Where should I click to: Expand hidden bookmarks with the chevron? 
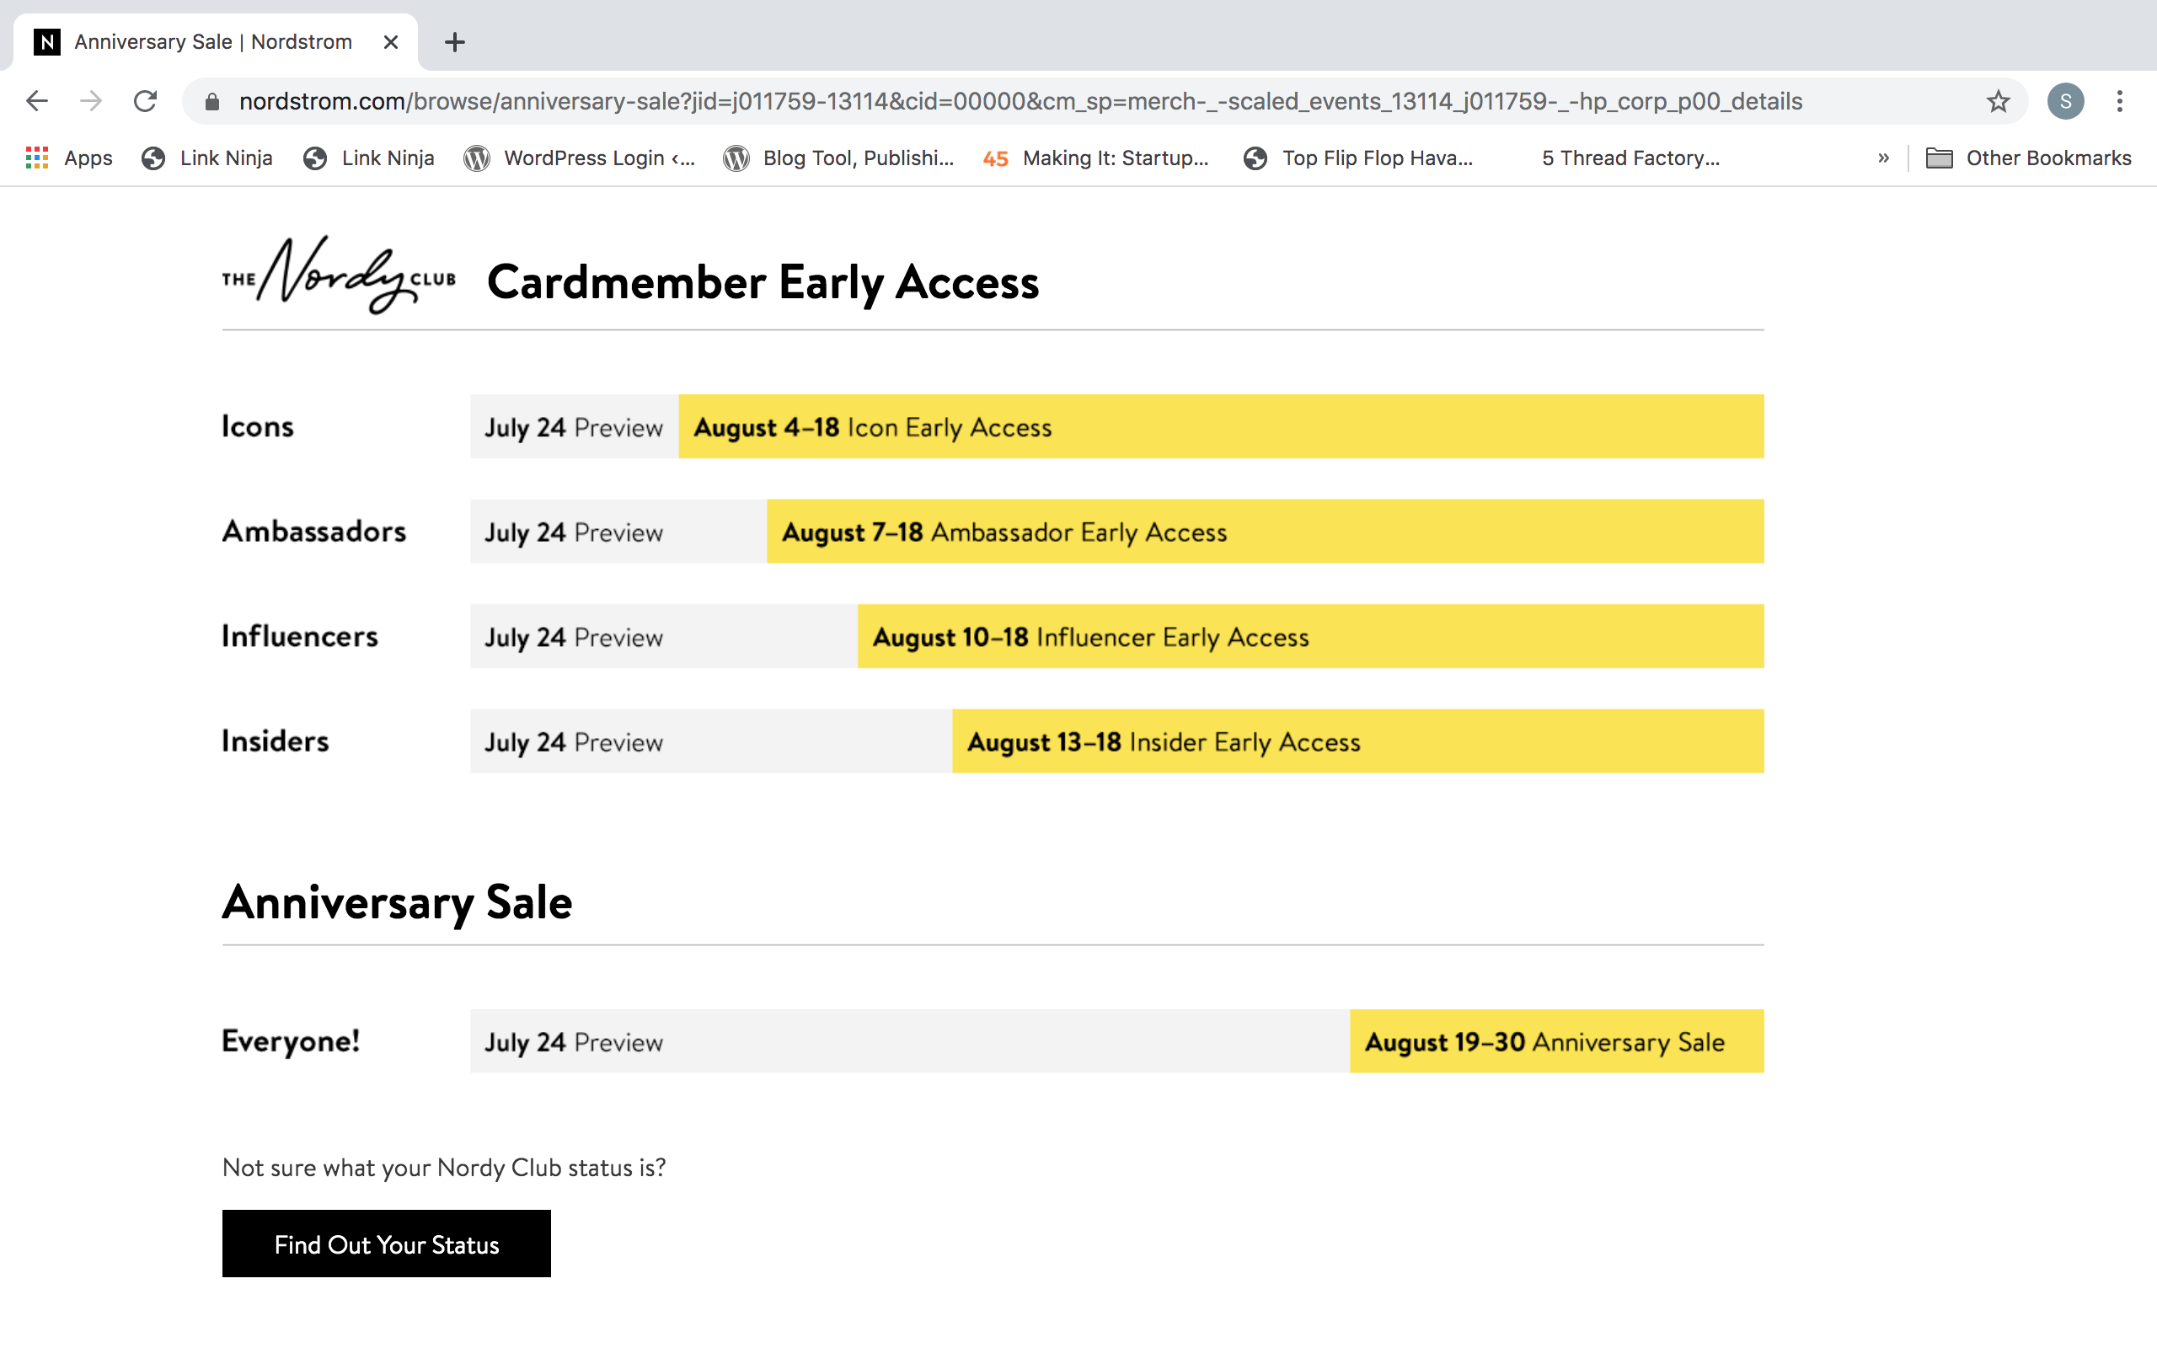[x=1883, y=158]
